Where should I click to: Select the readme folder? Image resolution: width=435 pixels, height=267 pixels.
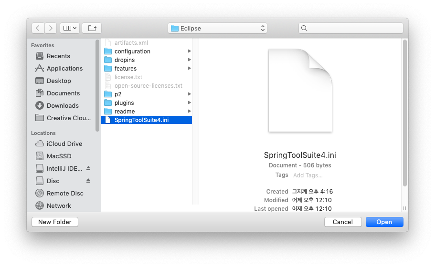point(147,112)
